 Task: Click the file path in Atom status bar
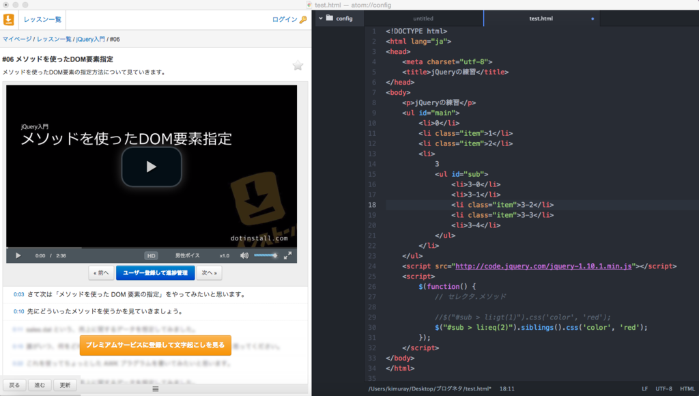[x=430, y=389]
